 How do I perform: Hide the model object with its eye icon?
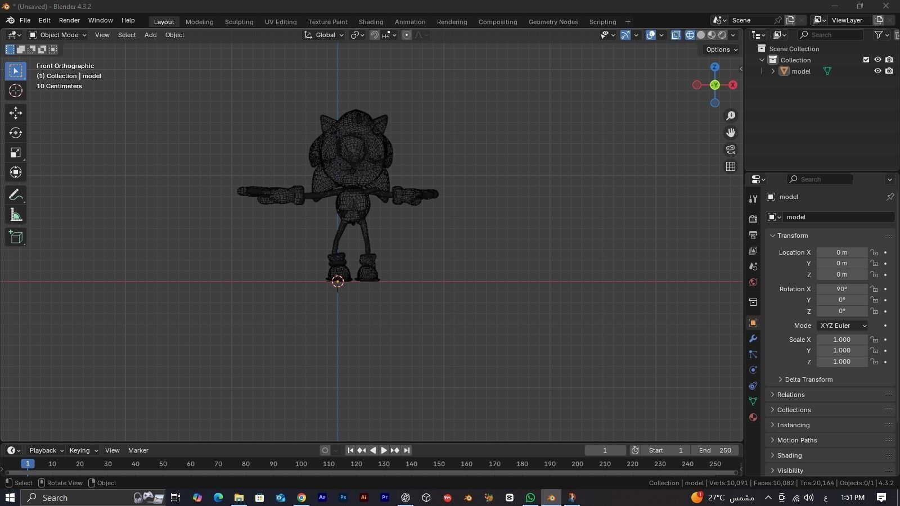[877, 71]
